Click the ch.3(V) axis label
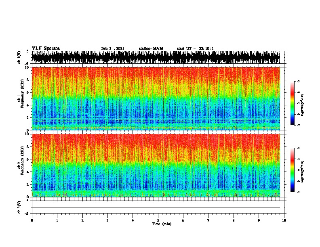 click(x=19, y=207)
